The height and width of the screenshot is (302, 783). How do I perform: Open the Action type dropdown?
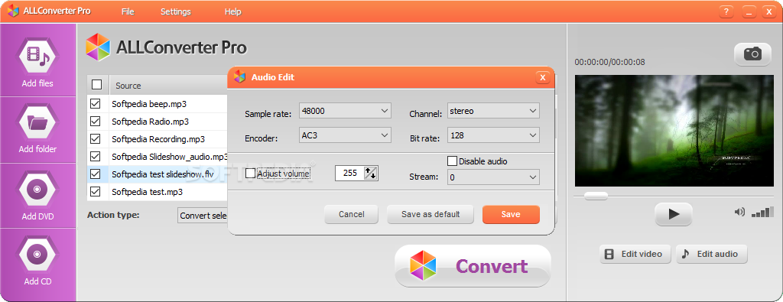pos(203,216)
